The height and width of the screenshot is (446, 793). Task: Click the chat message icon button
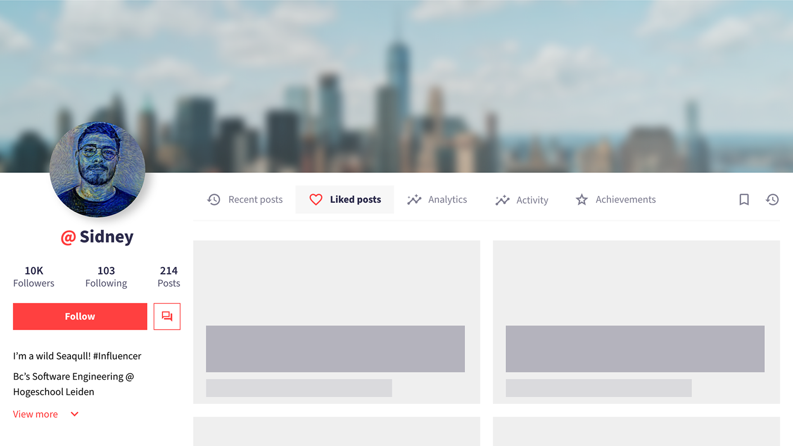(x=167, y=316)
